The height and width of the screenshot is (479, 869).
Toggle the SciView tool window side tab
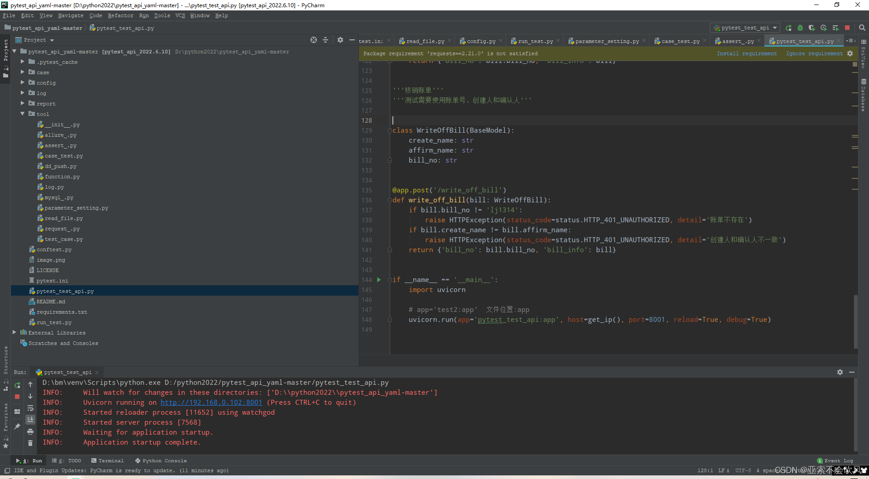864,53
